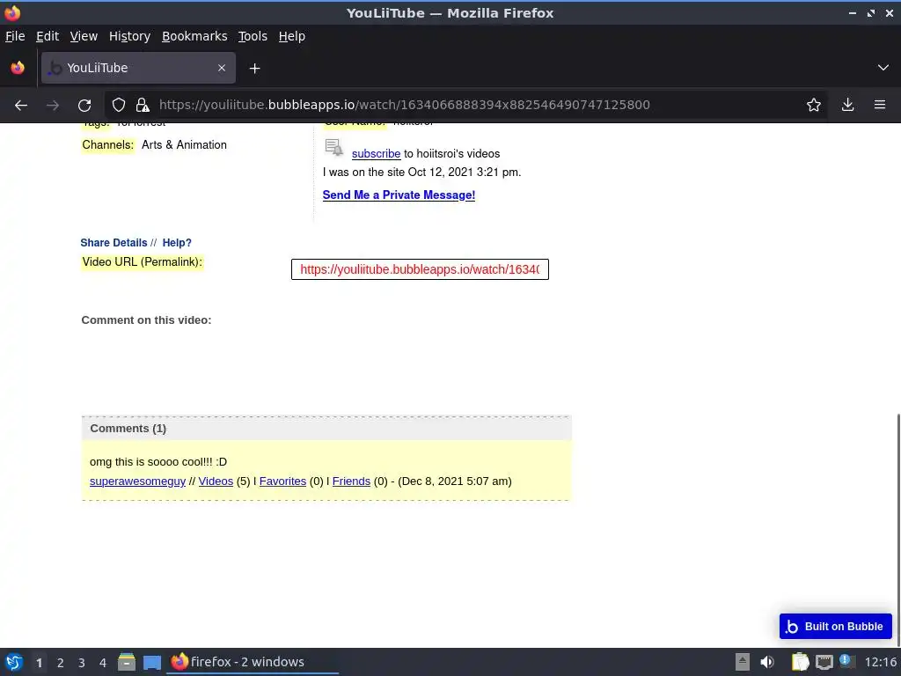The image size is (901, 676).
Task: List all tabs dropdown arrow
Action: click(883, 68)
